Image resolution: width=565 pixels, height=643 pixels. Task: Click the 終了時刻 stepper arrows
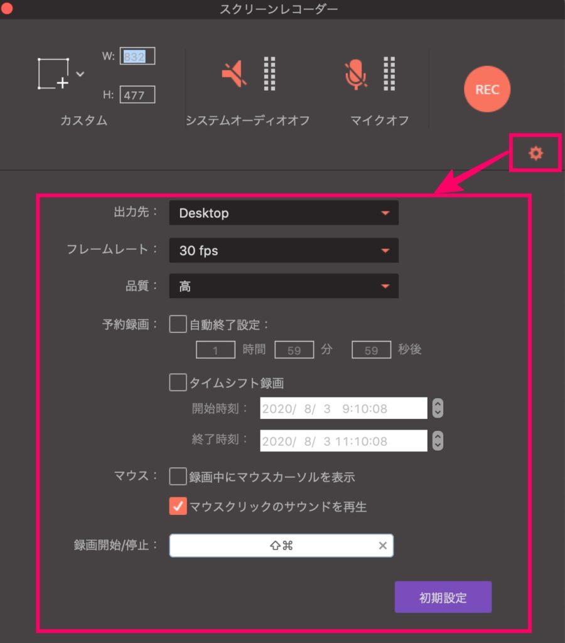click(x=438, y=441)
